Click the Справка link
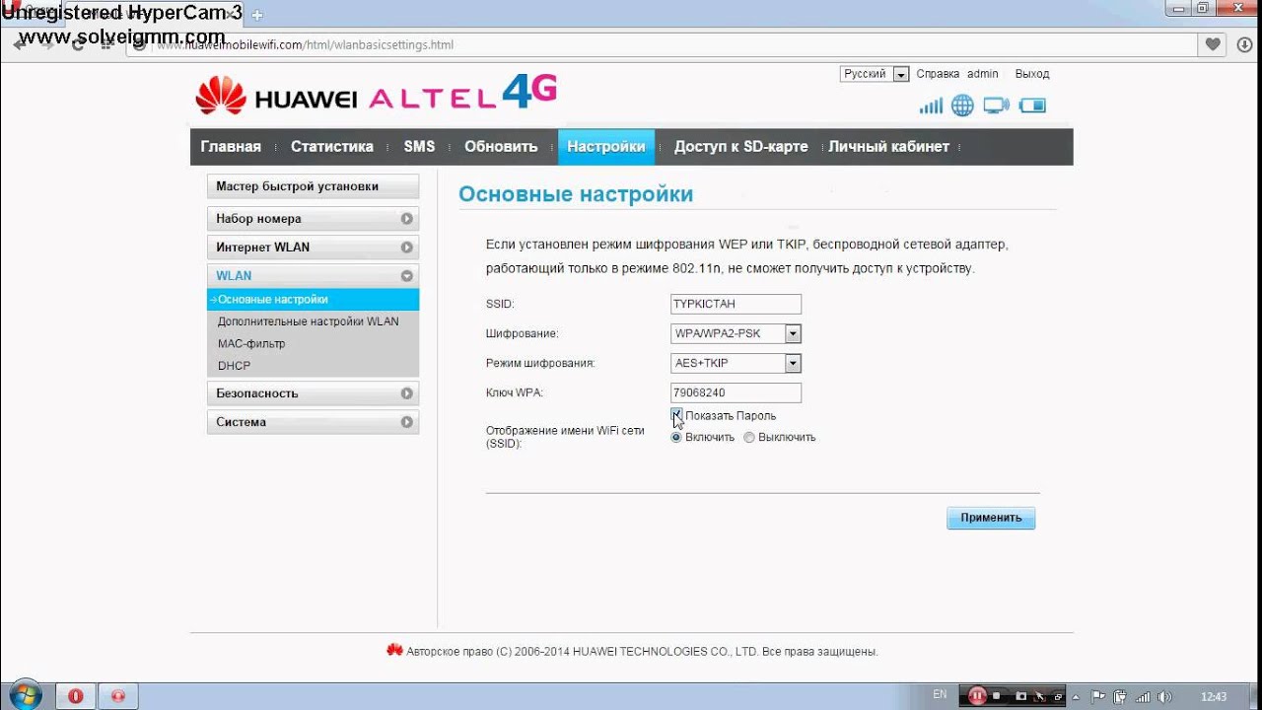This screenshot has width=1262, height=710. (x=938, y=74)
